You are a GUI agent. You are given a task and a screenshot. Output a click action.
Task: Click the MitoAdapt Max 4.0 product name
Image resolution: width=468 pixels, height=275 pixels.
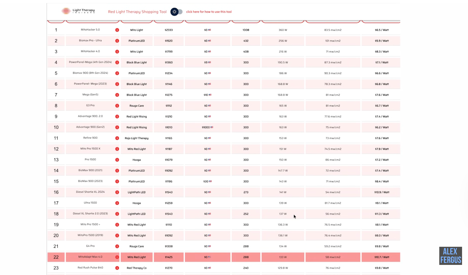pyautogui.click(x=90, y=257)
